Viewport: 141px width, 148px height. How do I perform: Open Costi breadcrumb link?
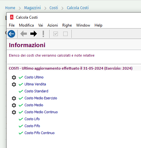tap(54, 8)
